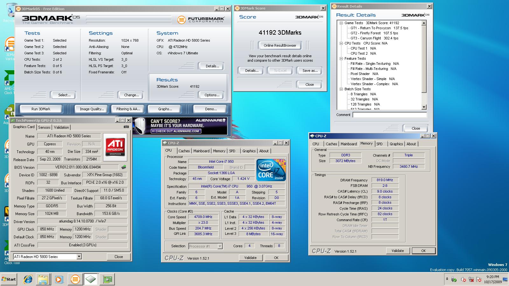Open the Processor #1 selection dropdown
The width and height of the screenshot is (509, 286).
tap(220, 246)
